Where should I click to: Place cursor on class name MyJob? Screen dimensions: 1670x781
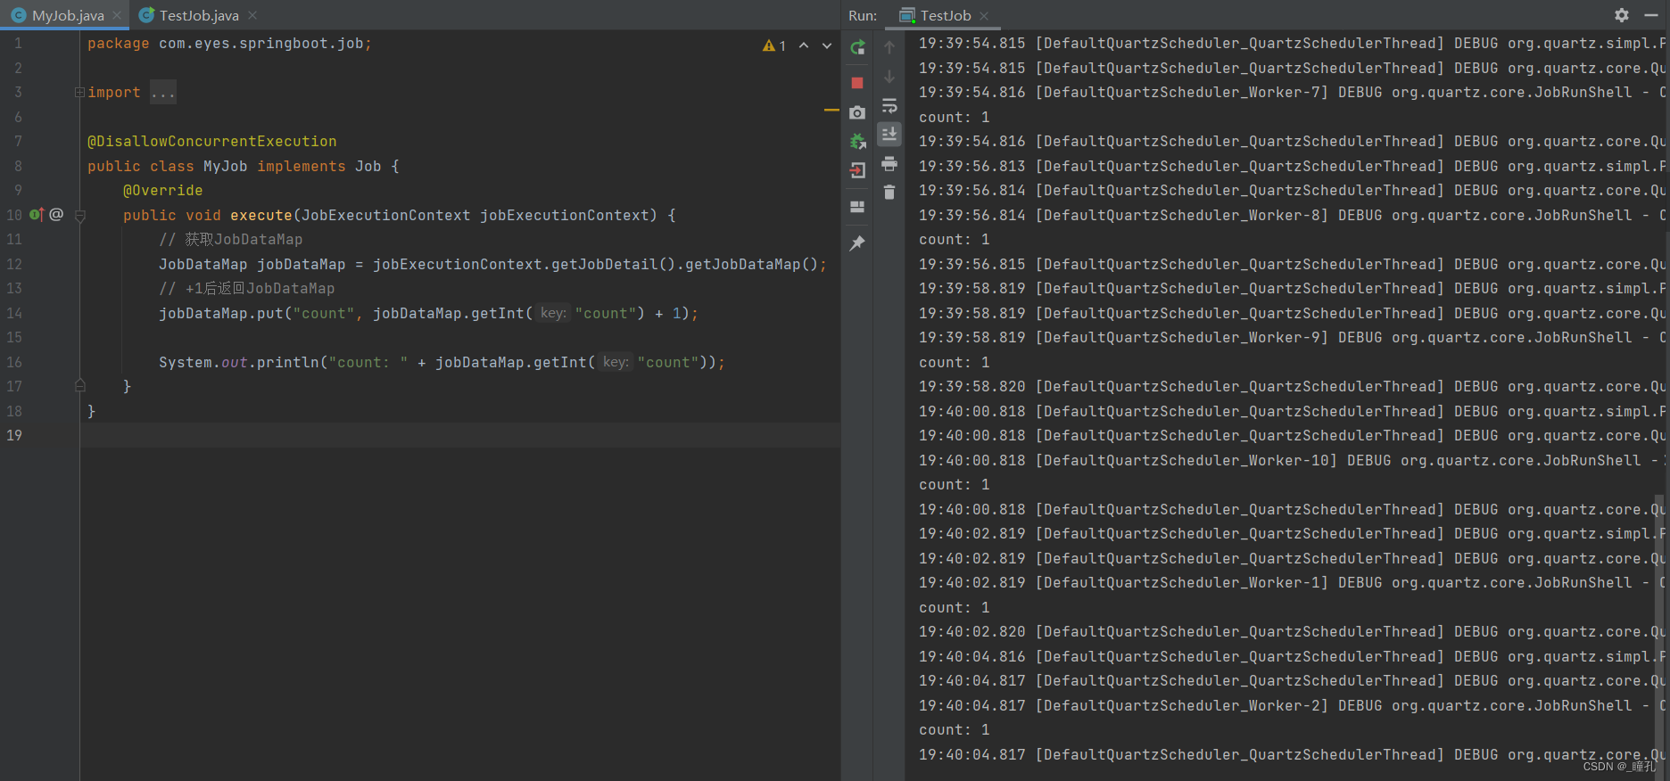[226, 167]
